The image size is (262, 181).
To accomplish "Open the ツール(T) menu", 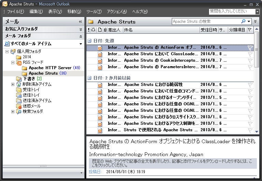I will tap(94, 12).
